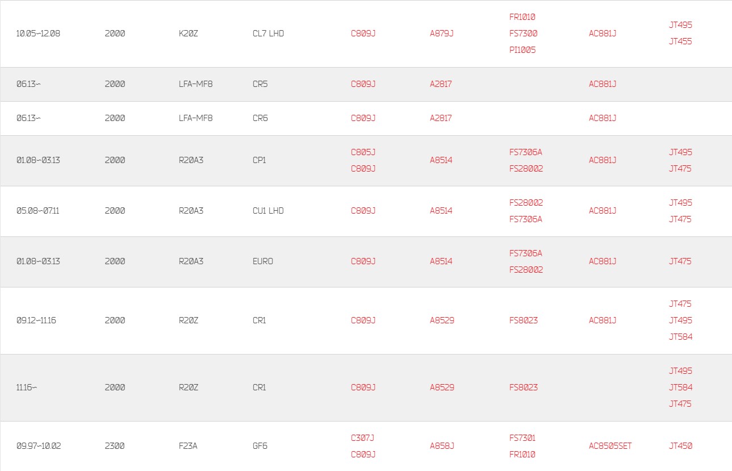Select FS28002 in the CU1 LHD row
The width and height of the screenshot is (732, 471).
point(526,203)
